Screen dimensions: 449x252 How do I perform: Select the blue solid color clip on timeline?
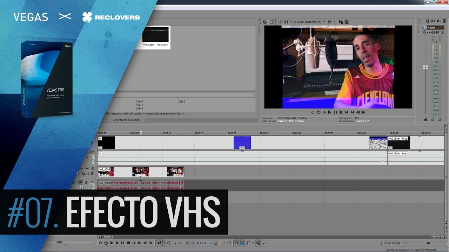pyautogui.click(x=242, y=143)
